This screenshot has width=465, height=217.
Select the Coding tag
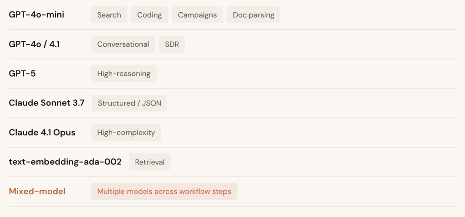[149, 15]
